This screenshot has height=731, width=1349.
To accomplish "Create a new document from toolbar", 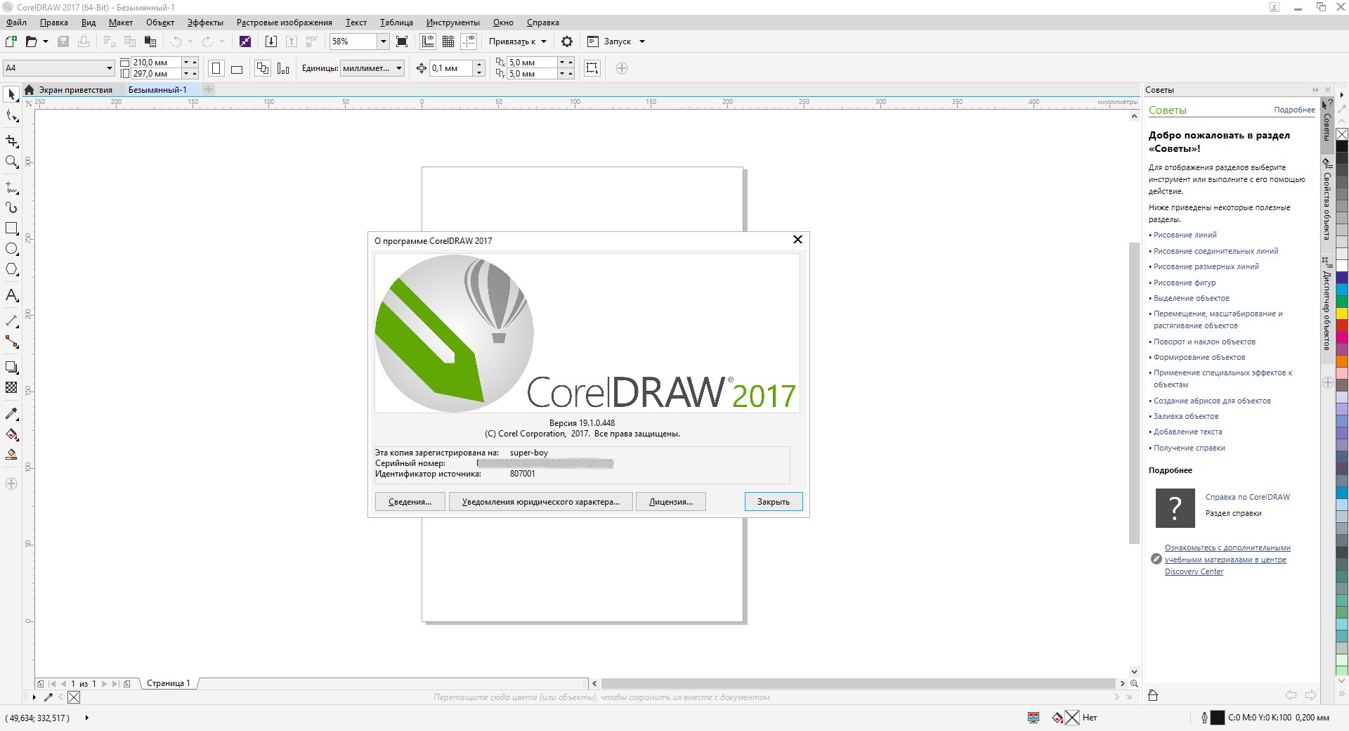I will 11,41.
